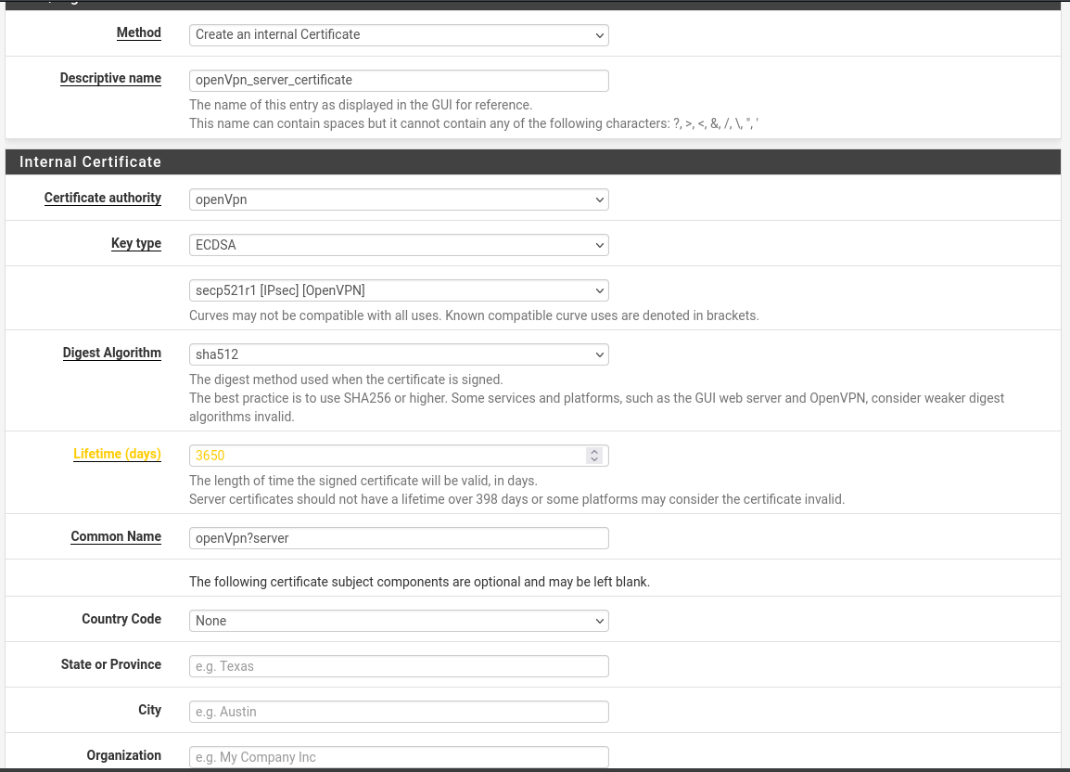This screenshot has width=1070, height=772.
Task: Click the Method field label
Action: [x=139, y=32]
